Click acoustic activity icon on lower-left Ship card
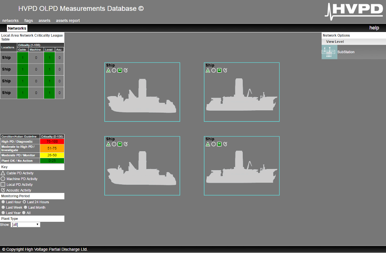Screen dimensions: 386x253 [x=125, y=144]
